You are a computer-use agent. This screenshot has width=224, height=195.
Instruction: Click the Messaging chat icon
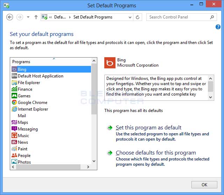click(14, 129)
